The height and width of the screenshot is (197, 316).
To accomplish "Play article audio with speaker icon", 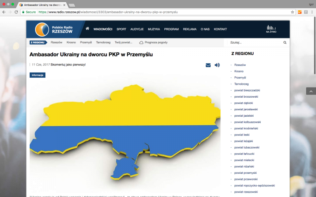I will coord(217,65).
